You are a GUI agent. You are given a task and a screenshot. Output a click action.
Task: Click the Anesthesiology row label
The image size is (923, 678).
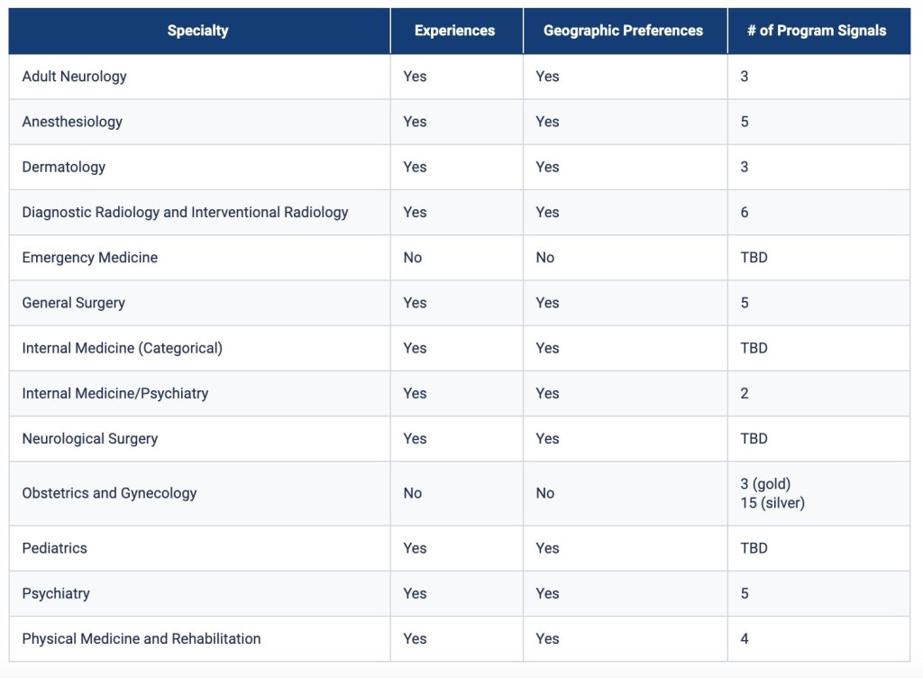point(72,122)
